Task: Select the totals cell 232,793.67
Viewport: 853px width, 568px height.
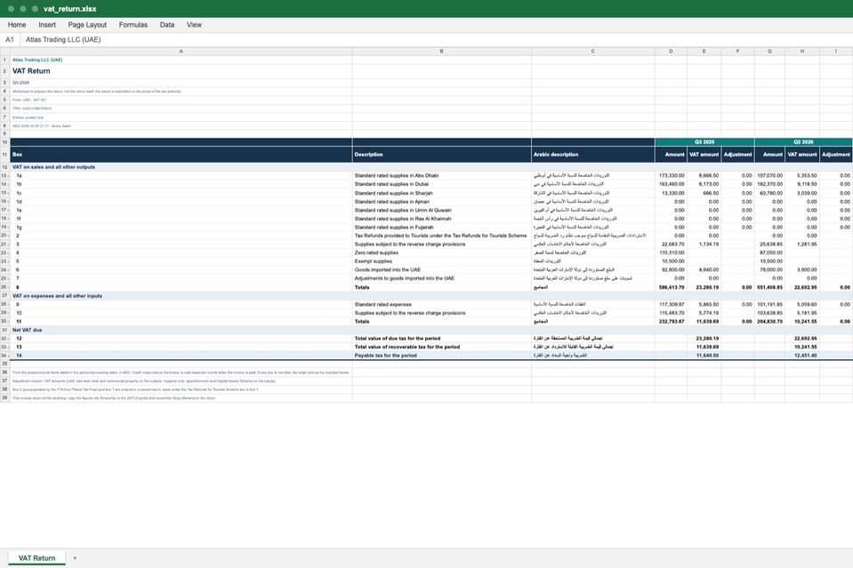Action: pyautogui.click(x=671, y=321)
